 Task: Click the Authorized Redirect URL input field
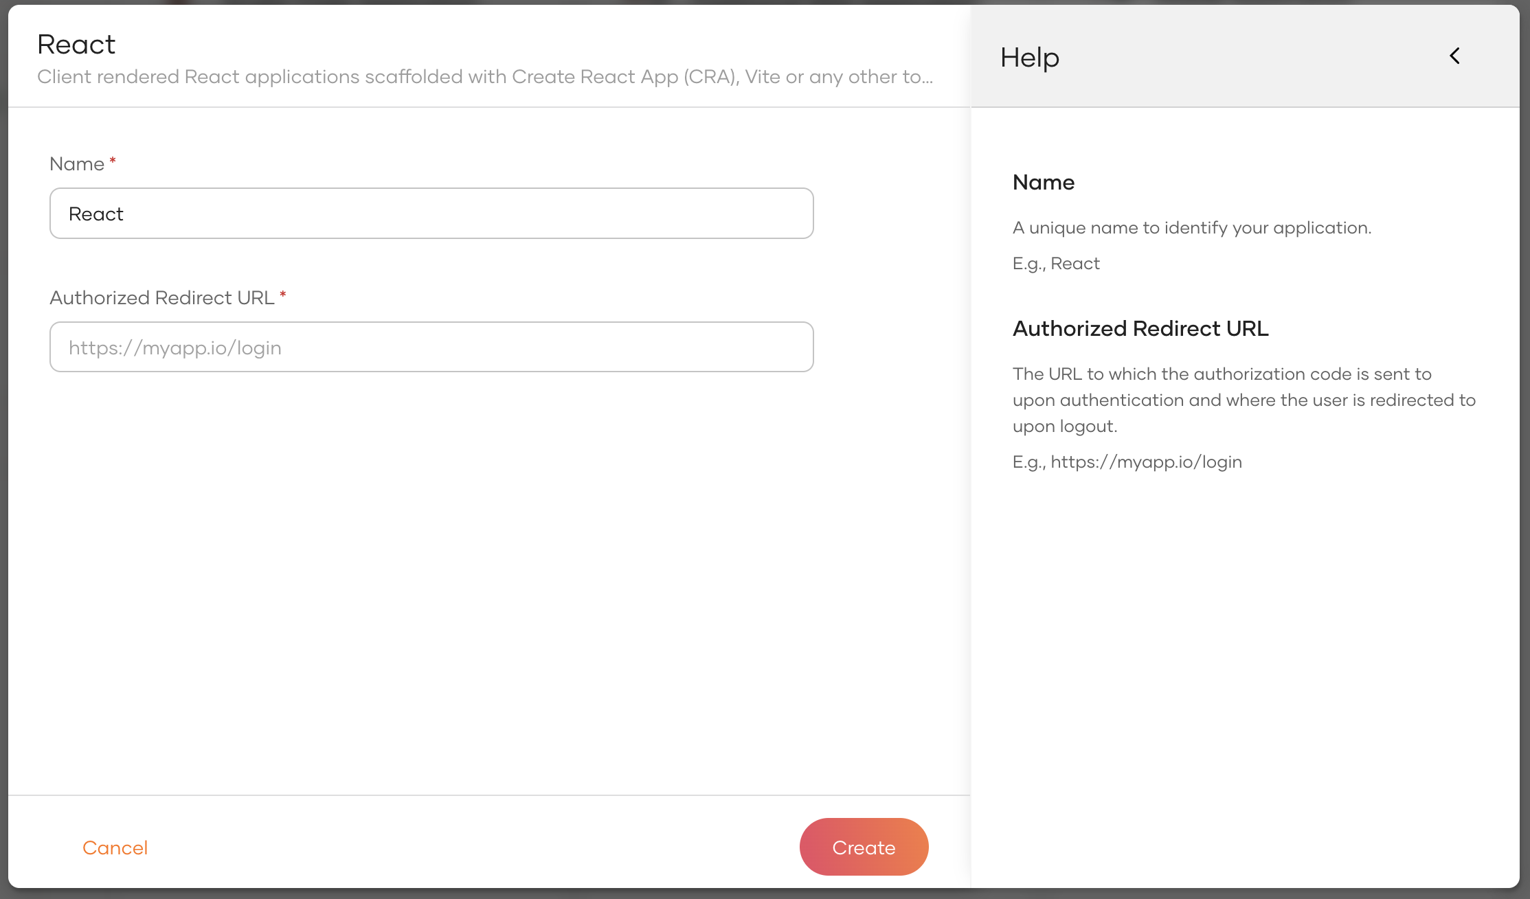[431, 347]
